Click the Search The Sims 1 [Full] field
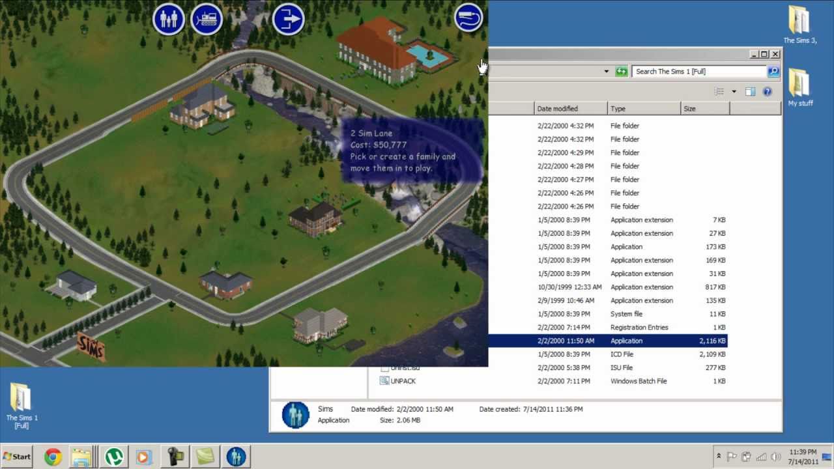This screenshot has width=834, height=469. tap(700, 72)
